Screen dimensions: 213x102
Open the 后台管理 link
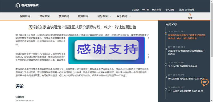point(190,10)
